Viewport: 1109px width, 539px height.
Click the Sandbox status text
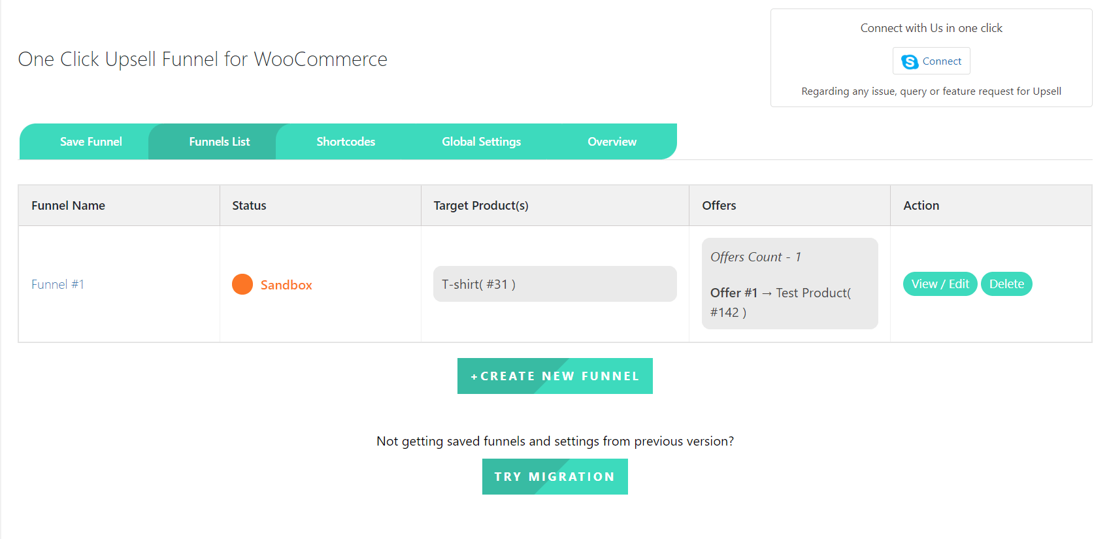286,285
